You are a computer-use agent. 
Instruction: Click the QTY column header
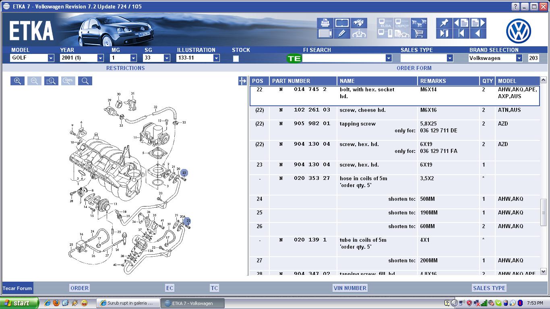click(x=487, y=81)
